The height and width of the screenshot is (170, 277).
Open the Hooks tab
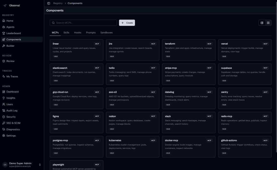tap(77, 32)
